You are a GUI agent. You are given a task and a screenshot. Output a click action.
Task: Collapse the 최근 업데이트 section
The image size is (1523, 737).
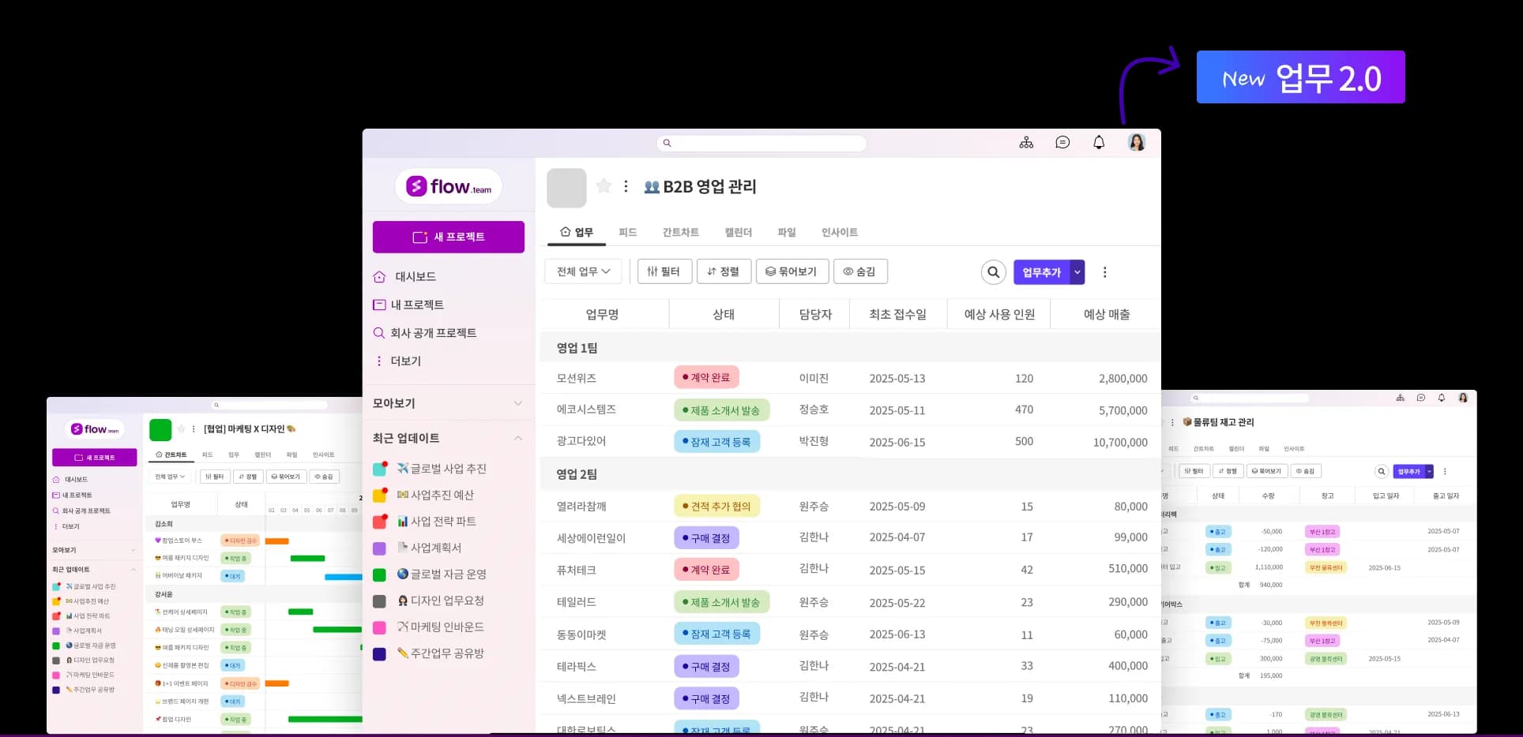tap(518, 438)
